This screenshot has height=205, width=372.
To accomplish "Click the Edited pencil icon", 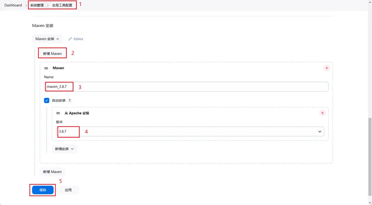I will [70, 39].
